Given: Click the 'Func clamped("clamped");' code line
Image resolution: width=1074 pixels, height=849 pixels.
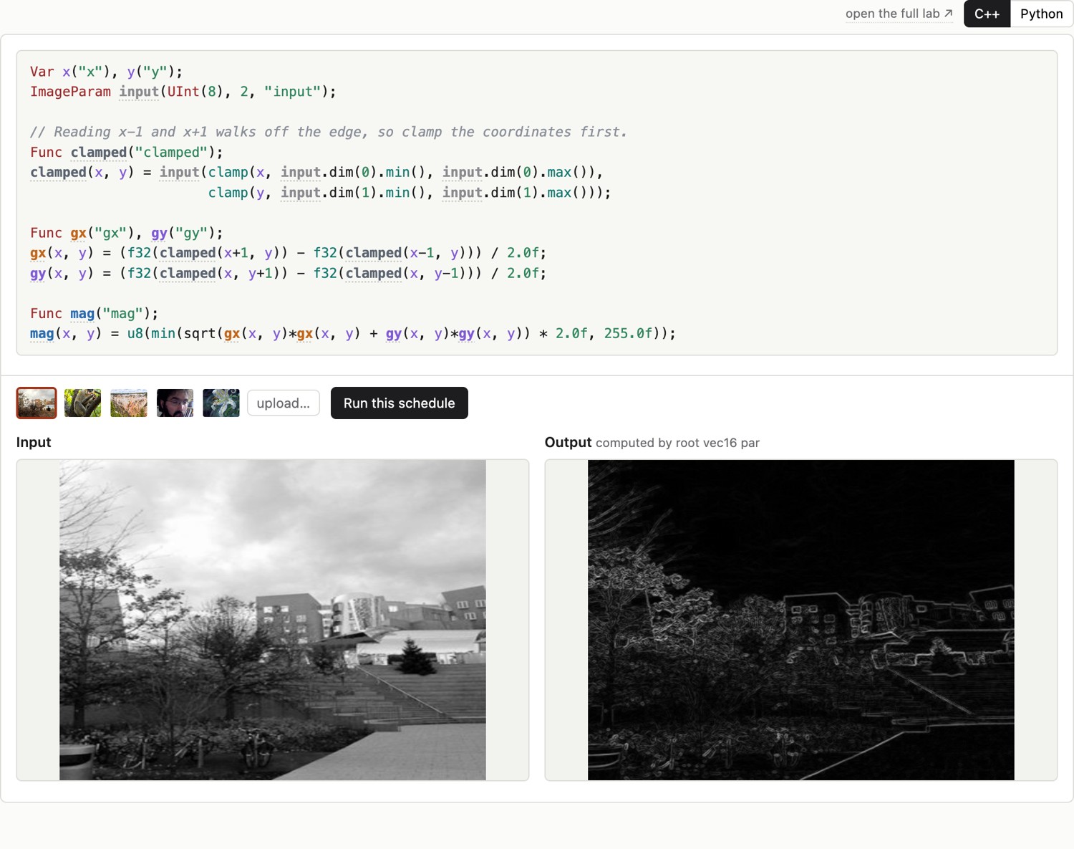Looking at the screenshot, I should (x=127, y=152).
